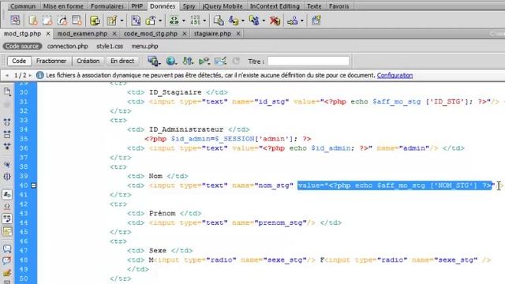Click the globe Preview in browser icon

pos(171,61)
